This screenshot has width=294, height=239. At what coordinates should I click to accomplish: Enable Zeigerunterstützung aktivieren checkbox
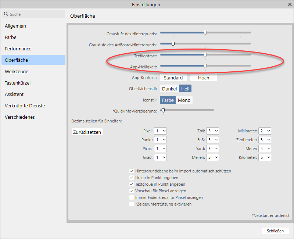pos(132,204)
